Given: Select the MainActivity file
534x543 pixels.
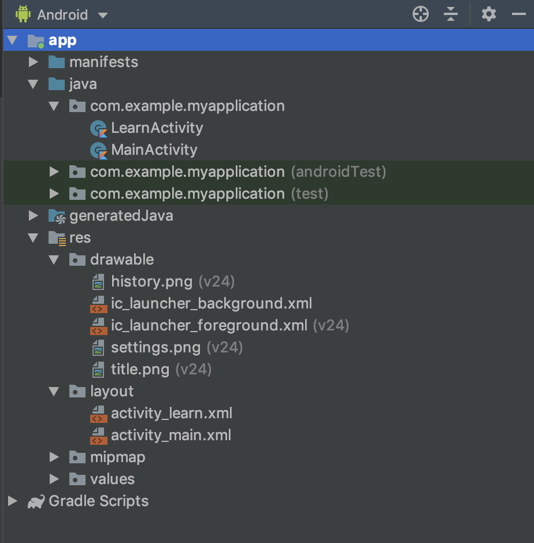Looking at the screenshot, I should point(154,150).
